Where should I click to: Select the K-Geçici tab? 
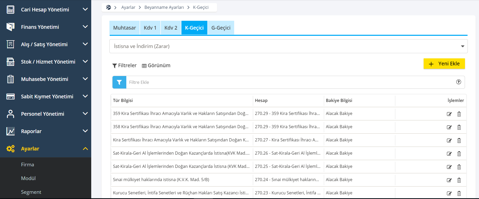(x=194, y=28)
